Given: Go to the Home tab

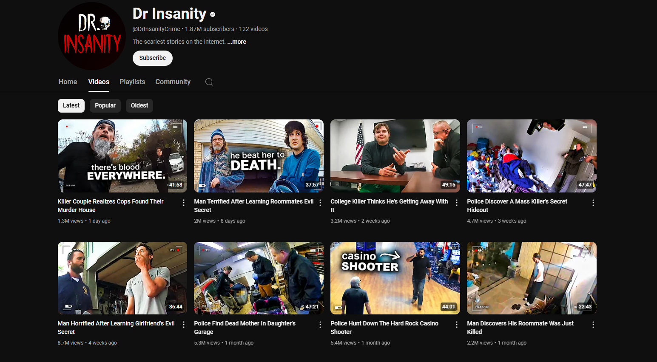Looking at the screenshot, I should (68, 82).
